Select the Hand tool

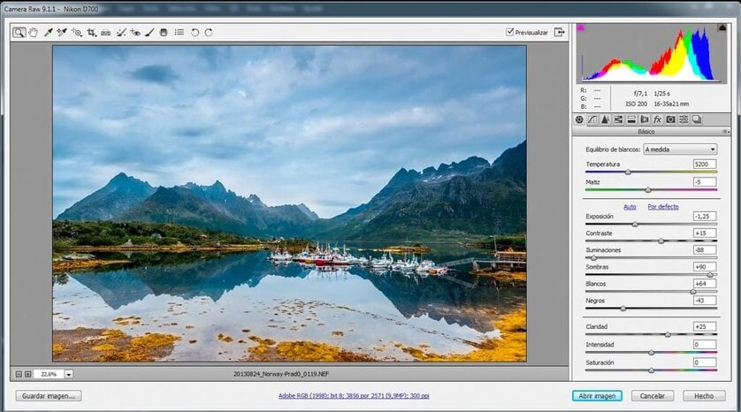[34, 33]
